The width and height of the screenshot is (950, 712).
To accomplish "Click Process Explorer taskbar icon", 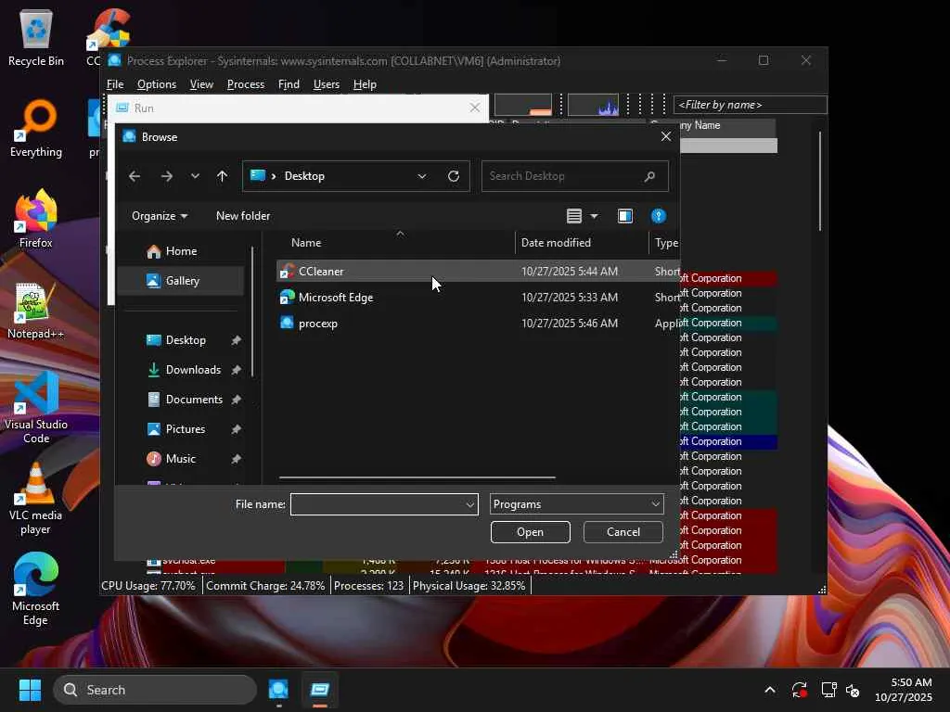I will click(278, 690).
